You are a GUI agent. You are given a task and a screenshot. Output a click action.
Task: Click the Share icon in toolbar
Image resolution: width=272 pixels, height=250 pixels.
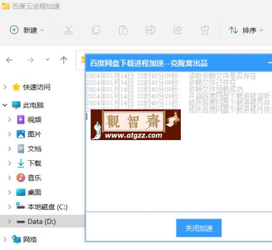(178, 30)
